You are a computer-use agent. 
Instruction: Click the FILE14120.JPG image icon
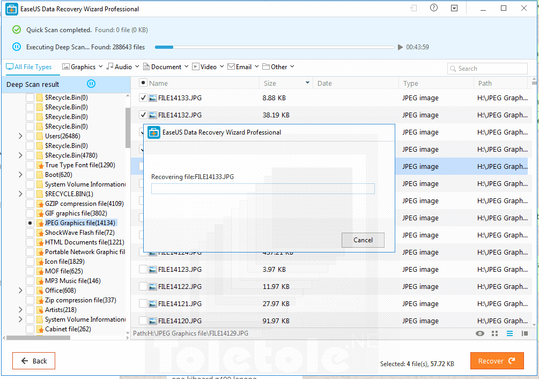[x=153, y=321]
